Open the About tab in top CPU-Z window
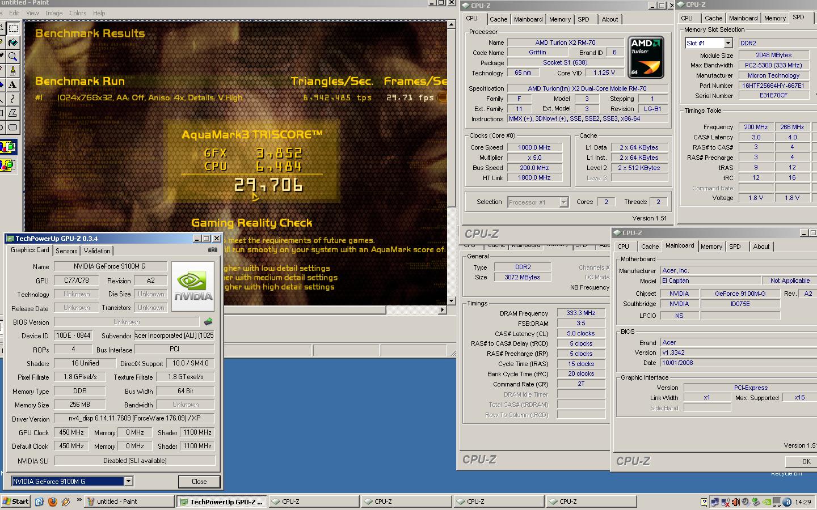 tap(610, 19)
